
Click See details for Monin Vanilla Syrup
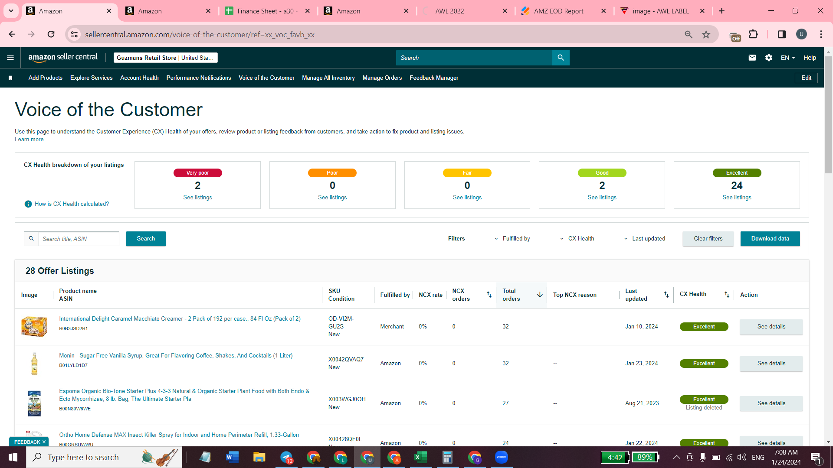771,364
